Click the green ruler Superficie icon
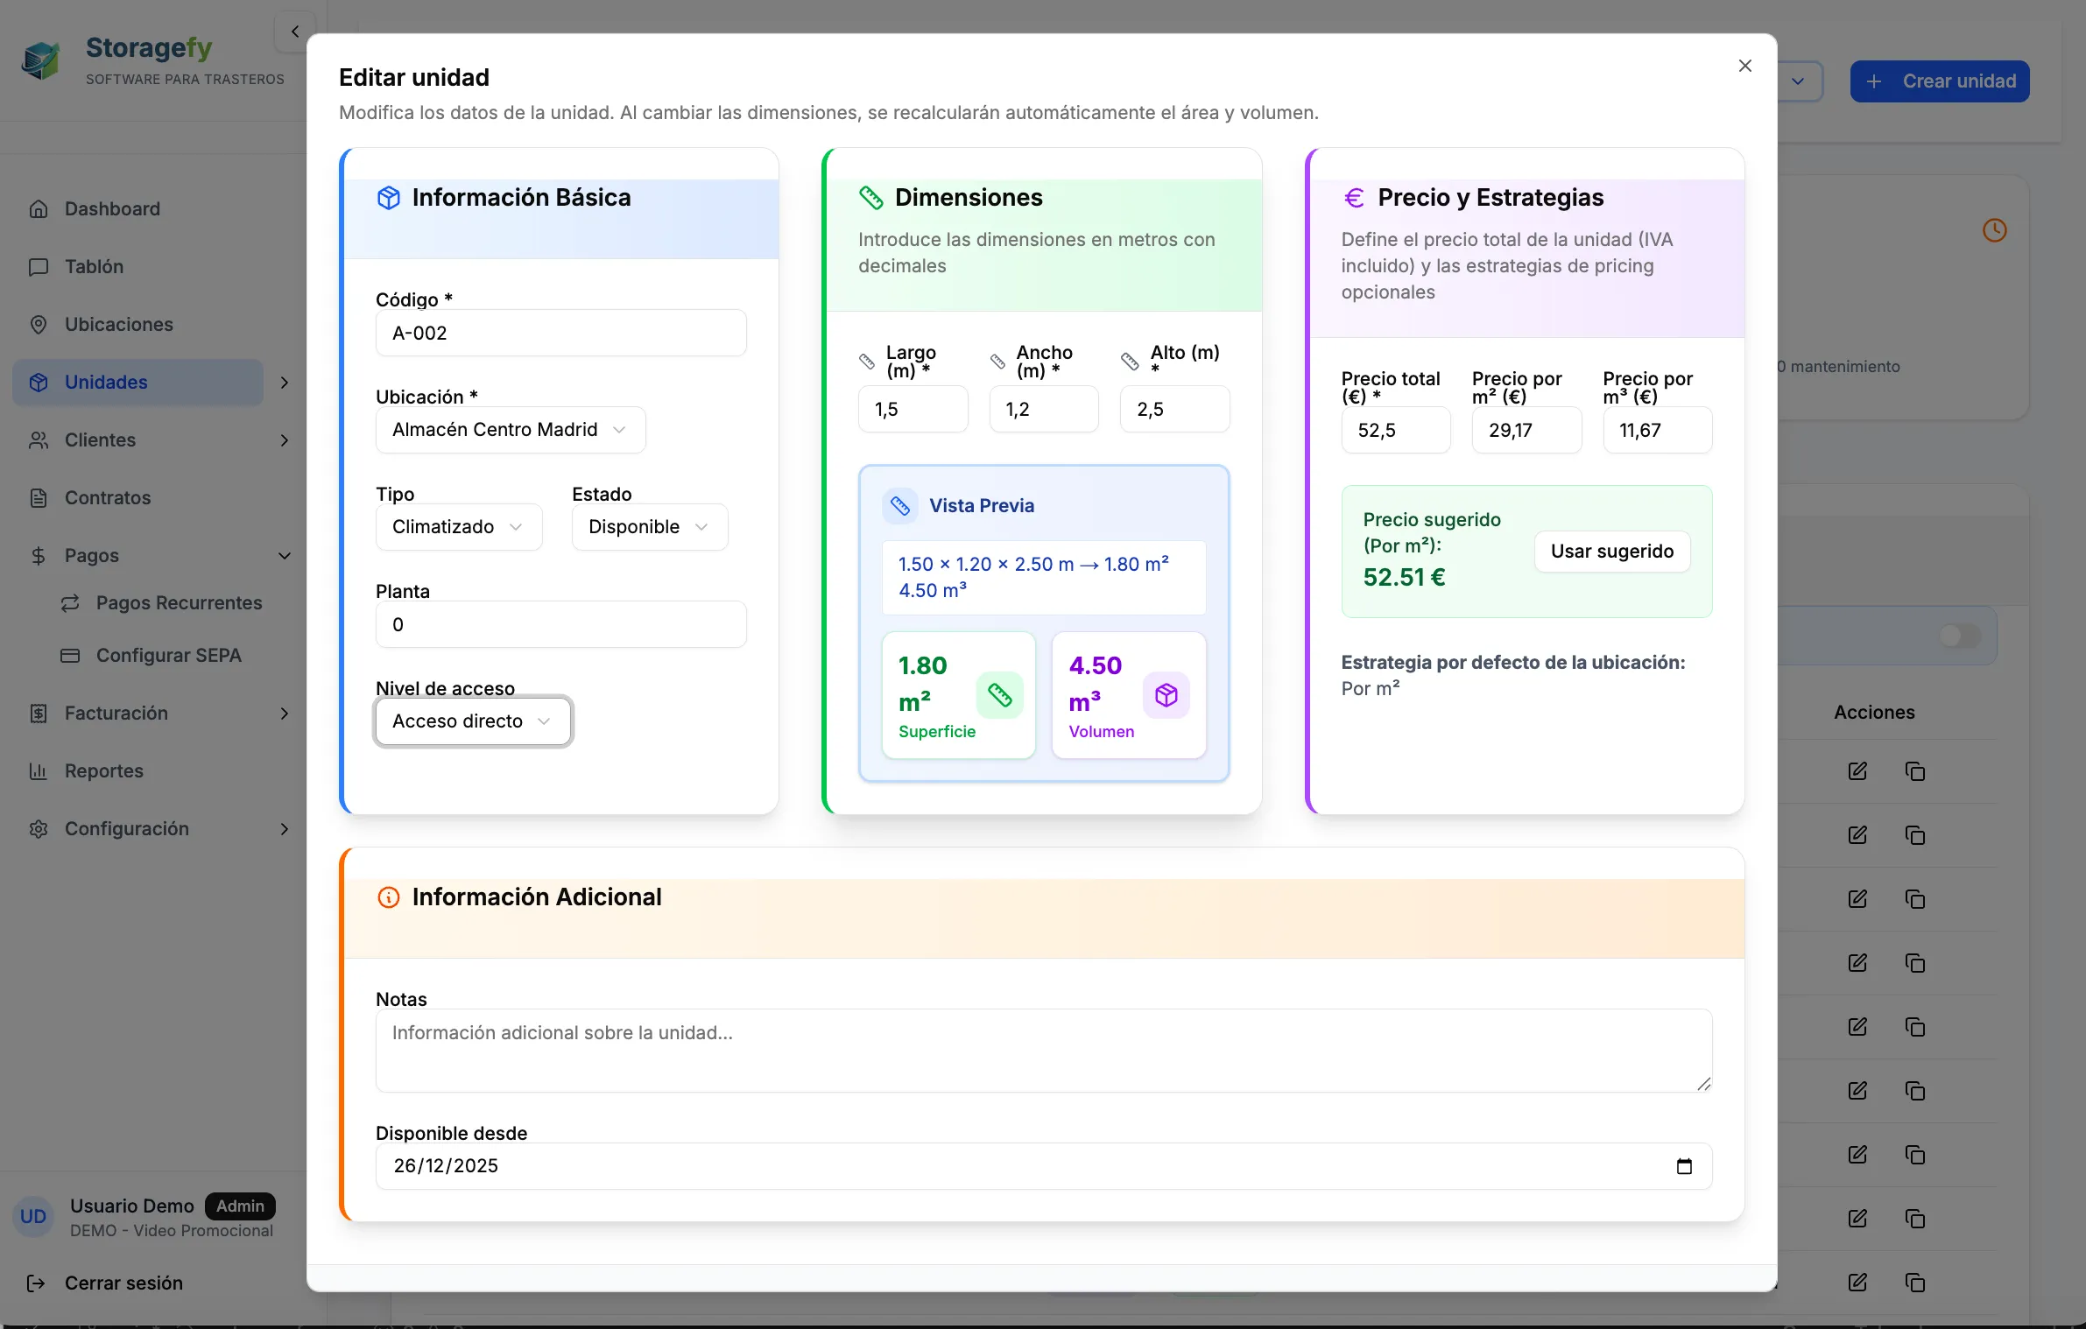This screenshot has width=2086, height=1329. click(999, 695)
